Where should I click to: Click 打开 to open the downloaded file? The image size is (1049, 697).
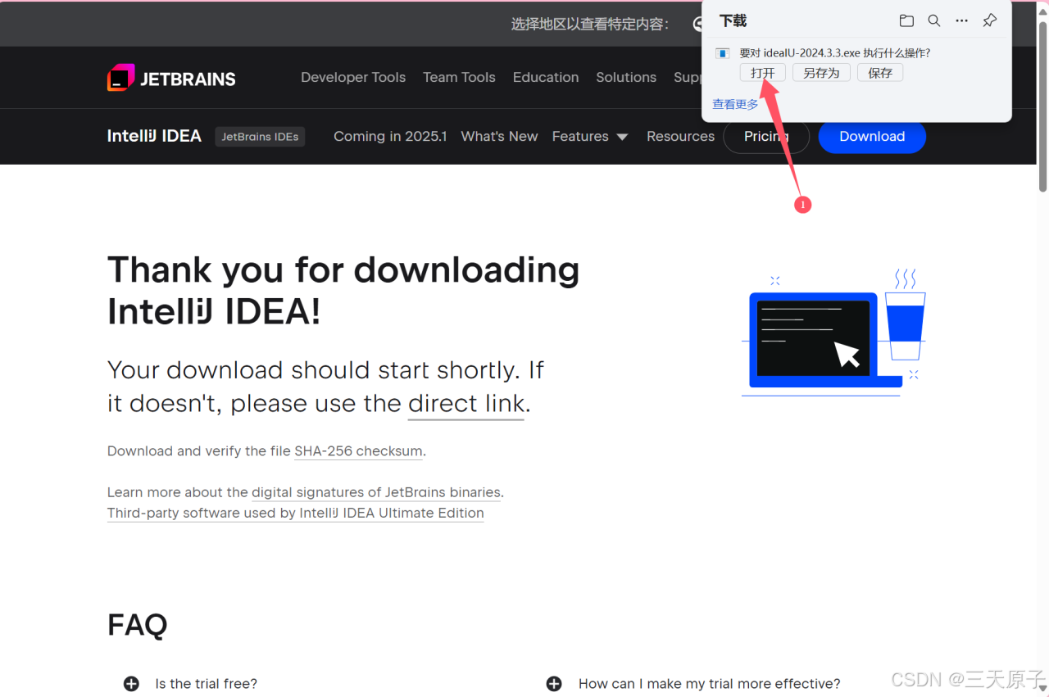click(762, 73)
